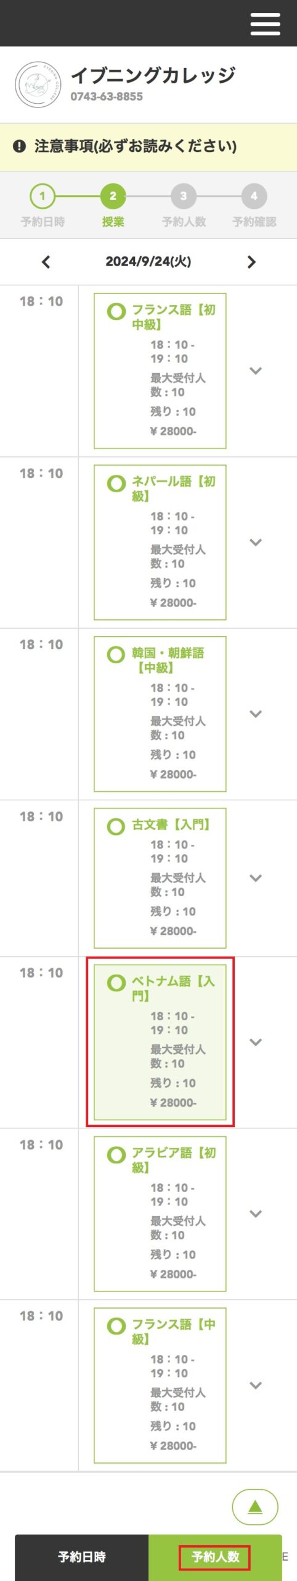
Task: Open the hamburger menu
Action: coord(266,23)
